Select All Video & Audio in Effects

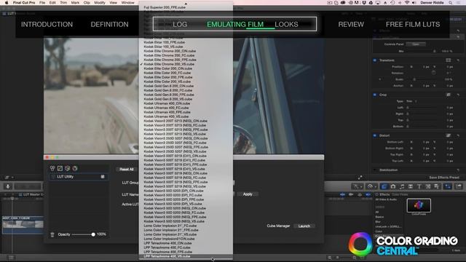point(387,199)
